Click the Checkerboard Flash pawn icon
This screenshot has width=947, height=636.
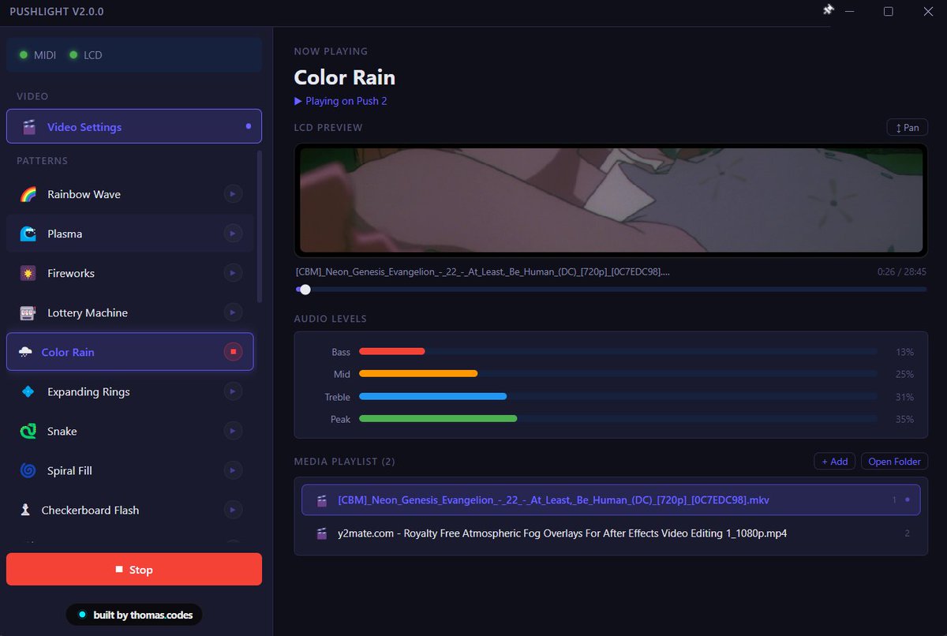coord(25,510)
